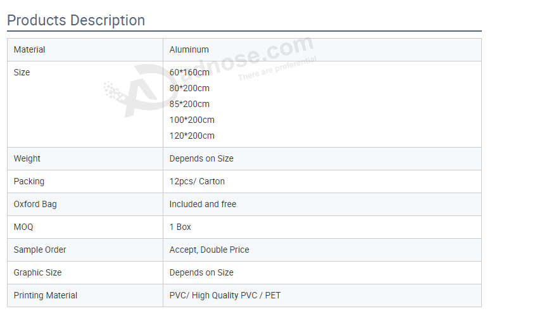Select the Aluminum value cell
This screenshot has width=549, height=311.
(189, 49)
